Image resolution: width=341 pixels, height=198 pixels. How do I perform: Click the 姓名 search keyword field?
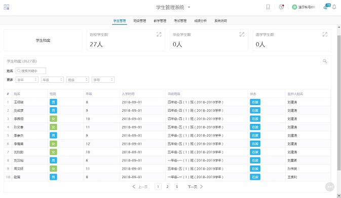click(31, 71)
